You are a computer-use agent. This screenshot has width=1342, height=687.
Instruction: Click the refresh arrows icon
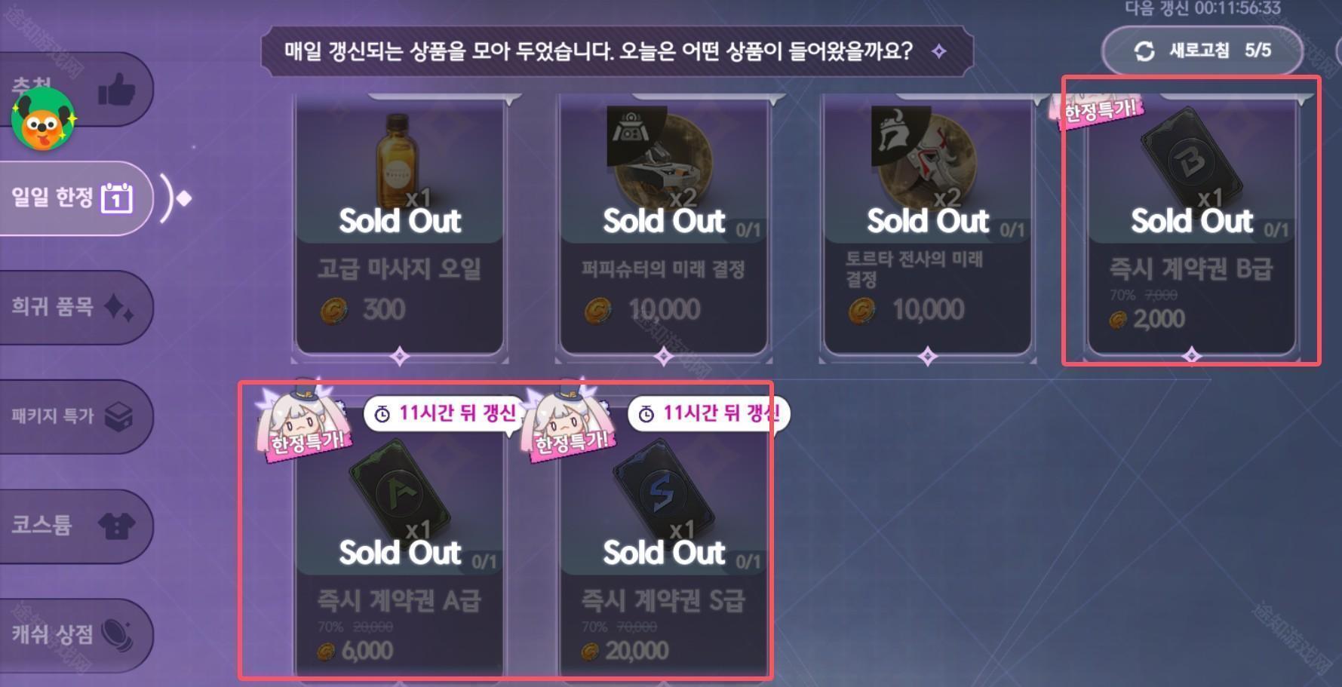[1144, 51]
